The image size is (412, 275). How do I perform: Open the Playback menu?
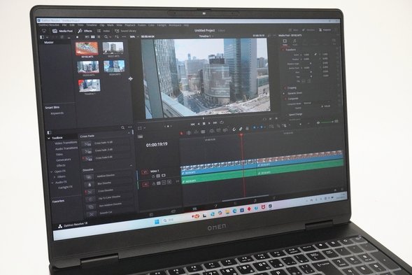[130, 25]
